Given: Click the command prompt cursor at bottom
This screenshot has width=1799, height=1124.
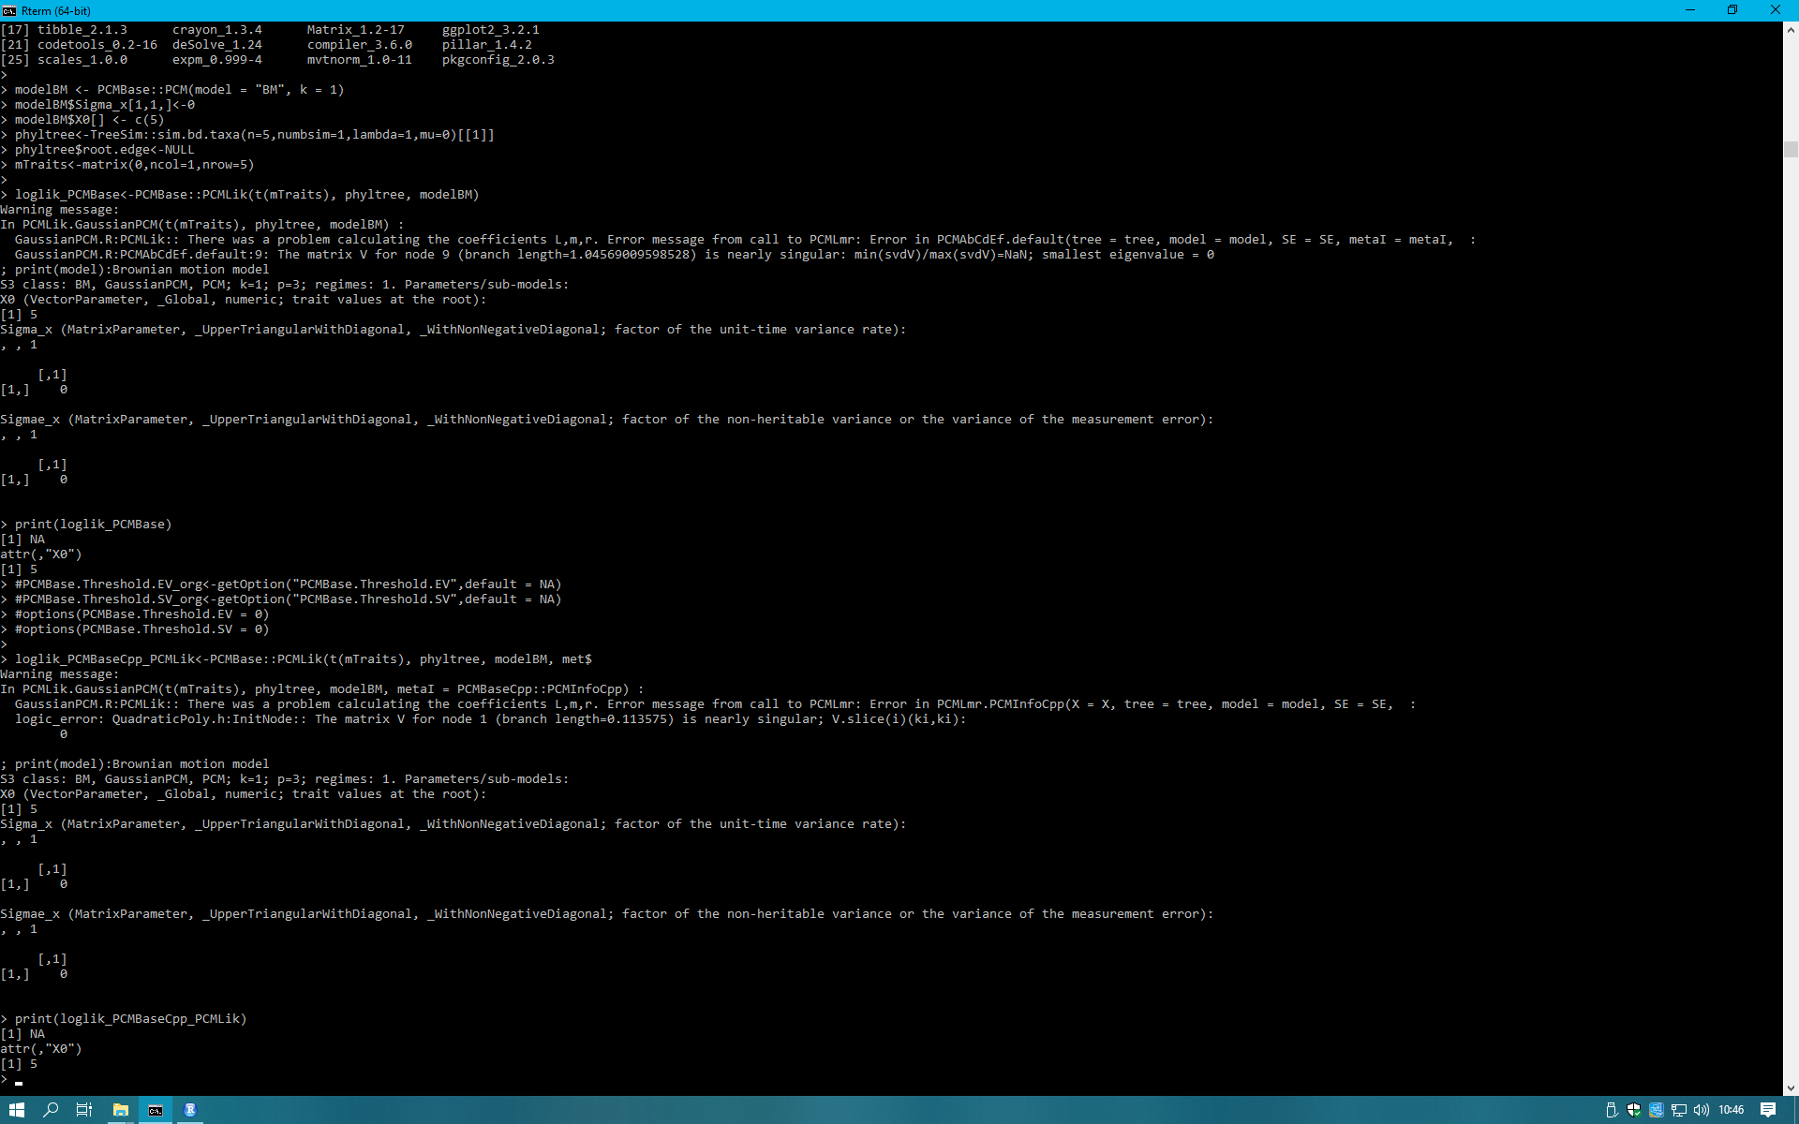Looking at the screenshot, I should pyautogui.click(x=19, y=1081).
